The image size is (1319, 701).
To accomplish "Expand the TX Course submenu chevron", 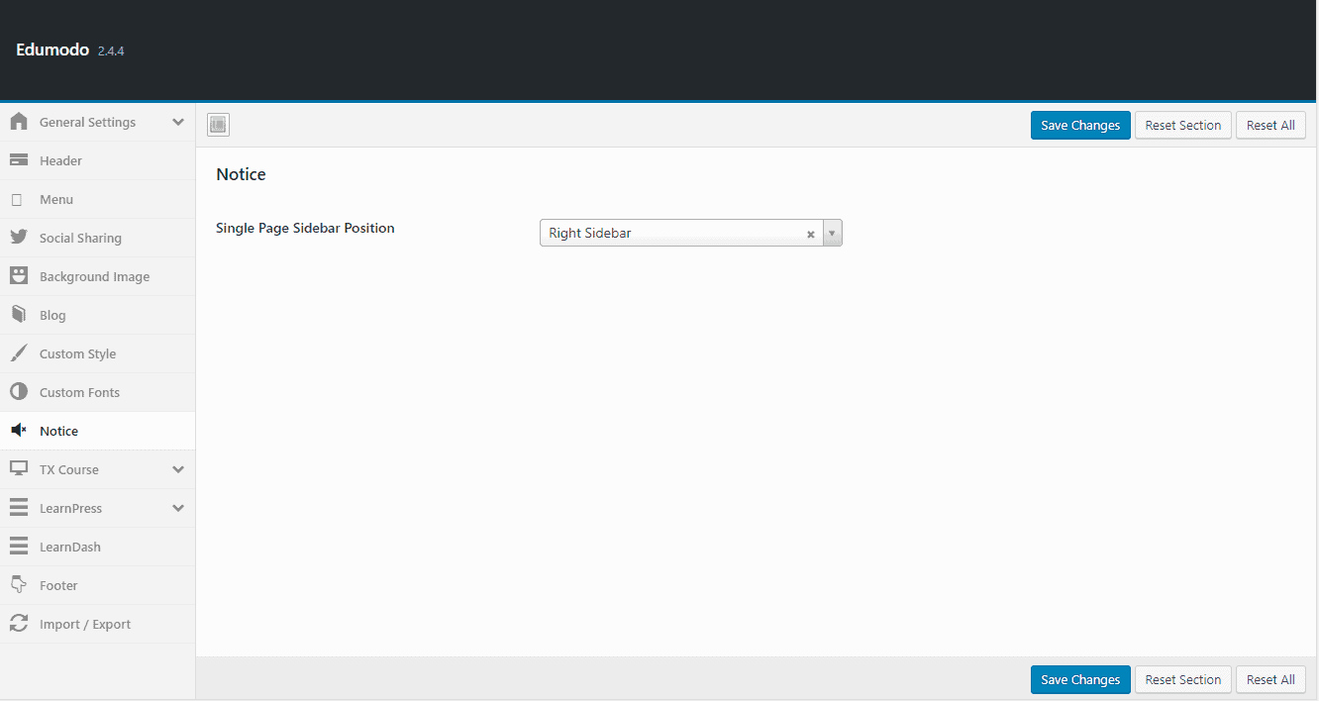I will coord(178,469).
